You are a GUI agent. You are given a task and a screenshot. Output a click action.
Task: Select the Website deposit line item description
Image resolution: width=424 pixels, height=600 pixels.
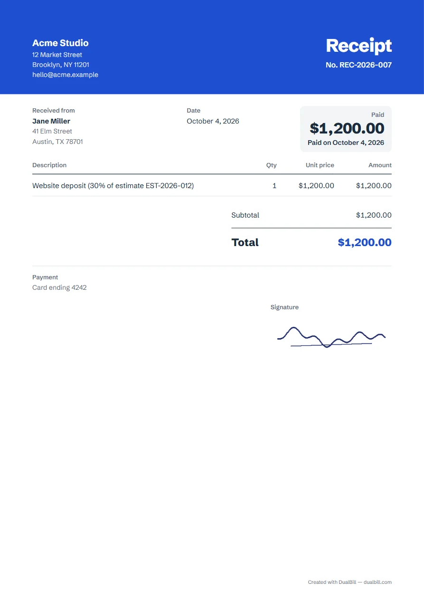[113, 186]
